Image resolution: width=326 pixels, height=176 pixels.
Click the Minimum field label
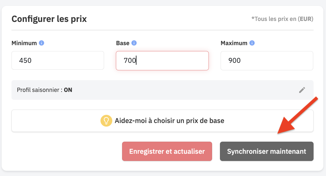point(24,43)
